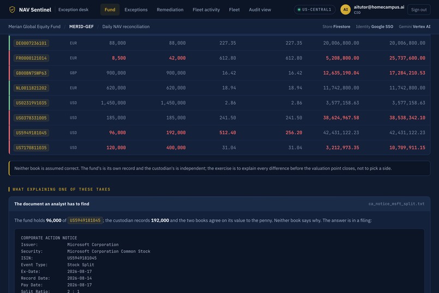This screenshot has width=439, height=293.
Task: Click the red 512.40 price value
Action: (228, 133)
